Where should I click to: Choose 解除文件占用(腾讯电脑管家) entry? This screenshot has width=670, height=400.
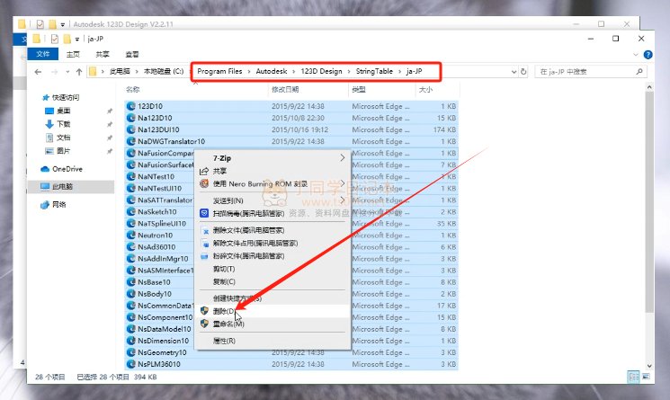coord(272,244)
